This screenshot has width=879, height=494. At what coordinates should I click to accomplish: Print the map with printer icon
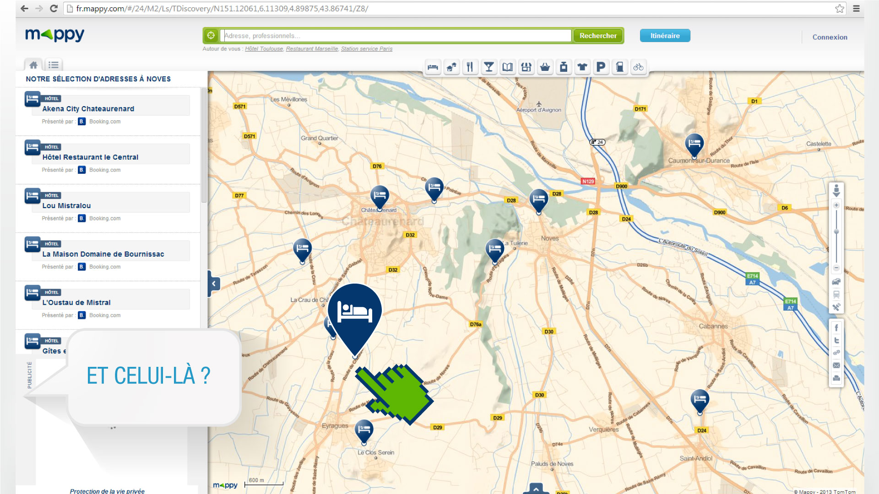pos(836,378)
